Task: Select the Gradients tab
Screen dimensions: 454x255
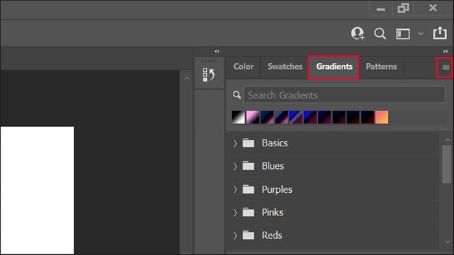Action: pos(334,67)
